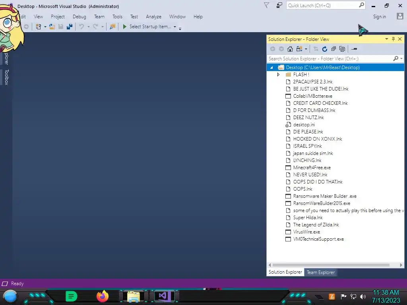This screenshot has width=407, height=305.
Task: Open the Undo history dropdown arrow
Action: 89,27
